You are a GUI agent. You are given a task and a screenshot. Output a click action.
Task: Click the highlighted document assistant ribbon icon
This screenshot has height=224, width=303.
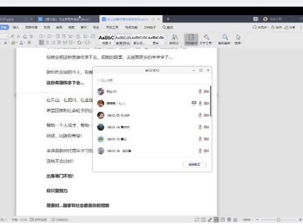[191, 39]
